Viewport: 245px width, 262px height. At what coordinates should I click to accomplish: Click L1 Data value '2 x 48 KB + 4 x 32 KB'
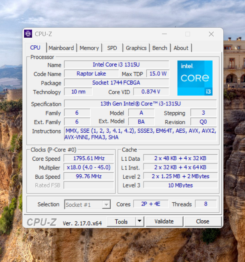(180, 158)
